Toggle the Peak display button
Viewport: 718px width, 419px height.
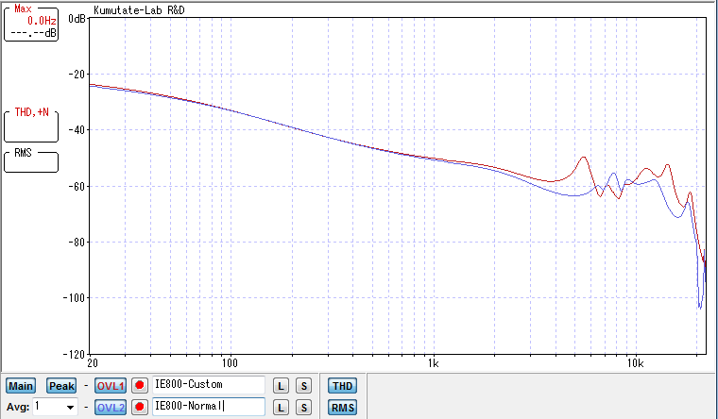[x=61, y=386]
